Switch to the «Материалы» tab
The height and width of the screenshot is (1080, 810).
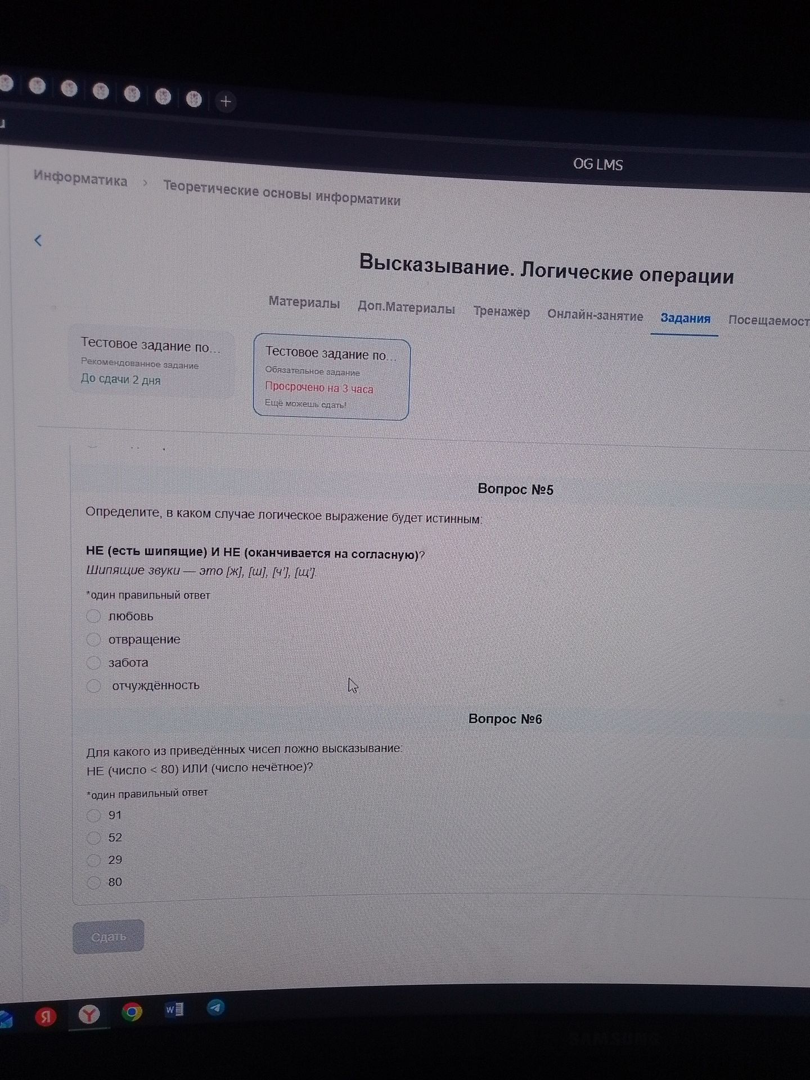[304, 303]
